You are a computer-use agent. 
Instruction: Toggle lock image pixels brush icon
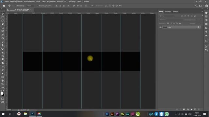coord(171,23)
